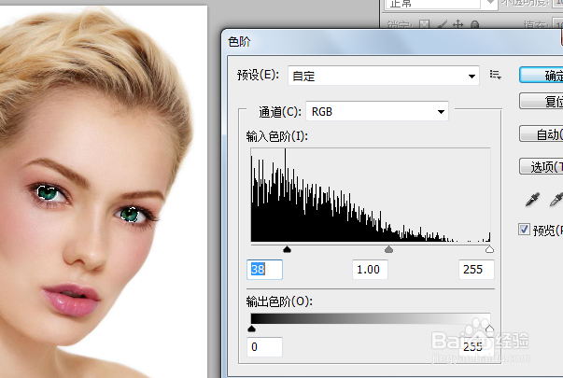Select the black point eyedropper
The height and width of the screenshot is (378, 563).
point(533,199)
